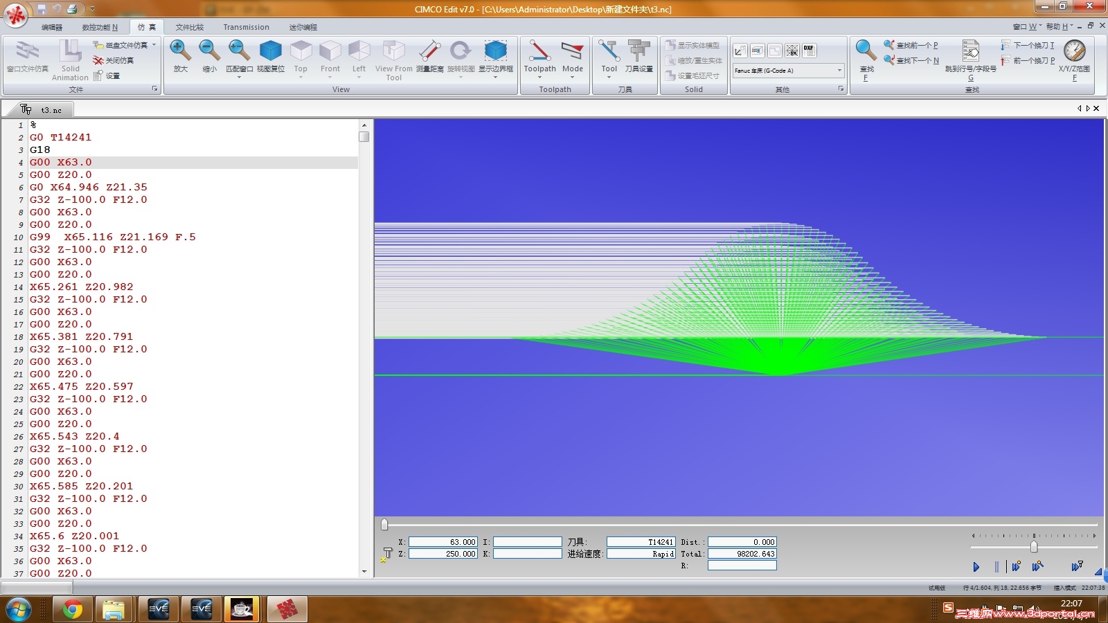This screenshot has width=1108, height=623.
Task: Select the t3.nc document tab
Action: pyautogui.click(x=42, y=110)
